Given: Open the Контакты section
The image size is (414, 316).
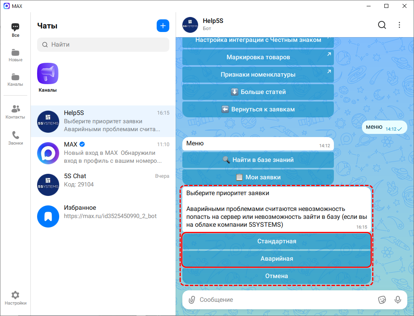Looking at the screenshot, I should coord(15,112).
